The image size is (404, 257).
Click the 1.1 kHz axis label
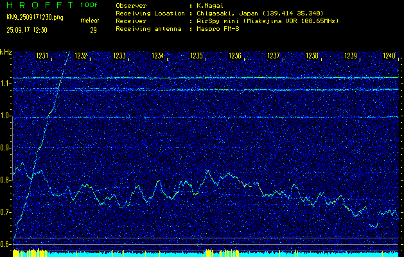click(4, 84)
